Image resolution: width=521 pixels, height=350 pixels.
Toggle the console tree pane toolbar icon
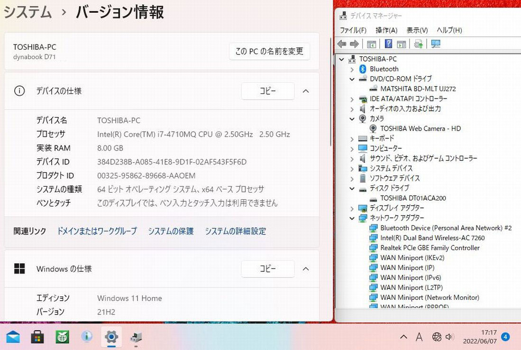[x=372, y=44]
